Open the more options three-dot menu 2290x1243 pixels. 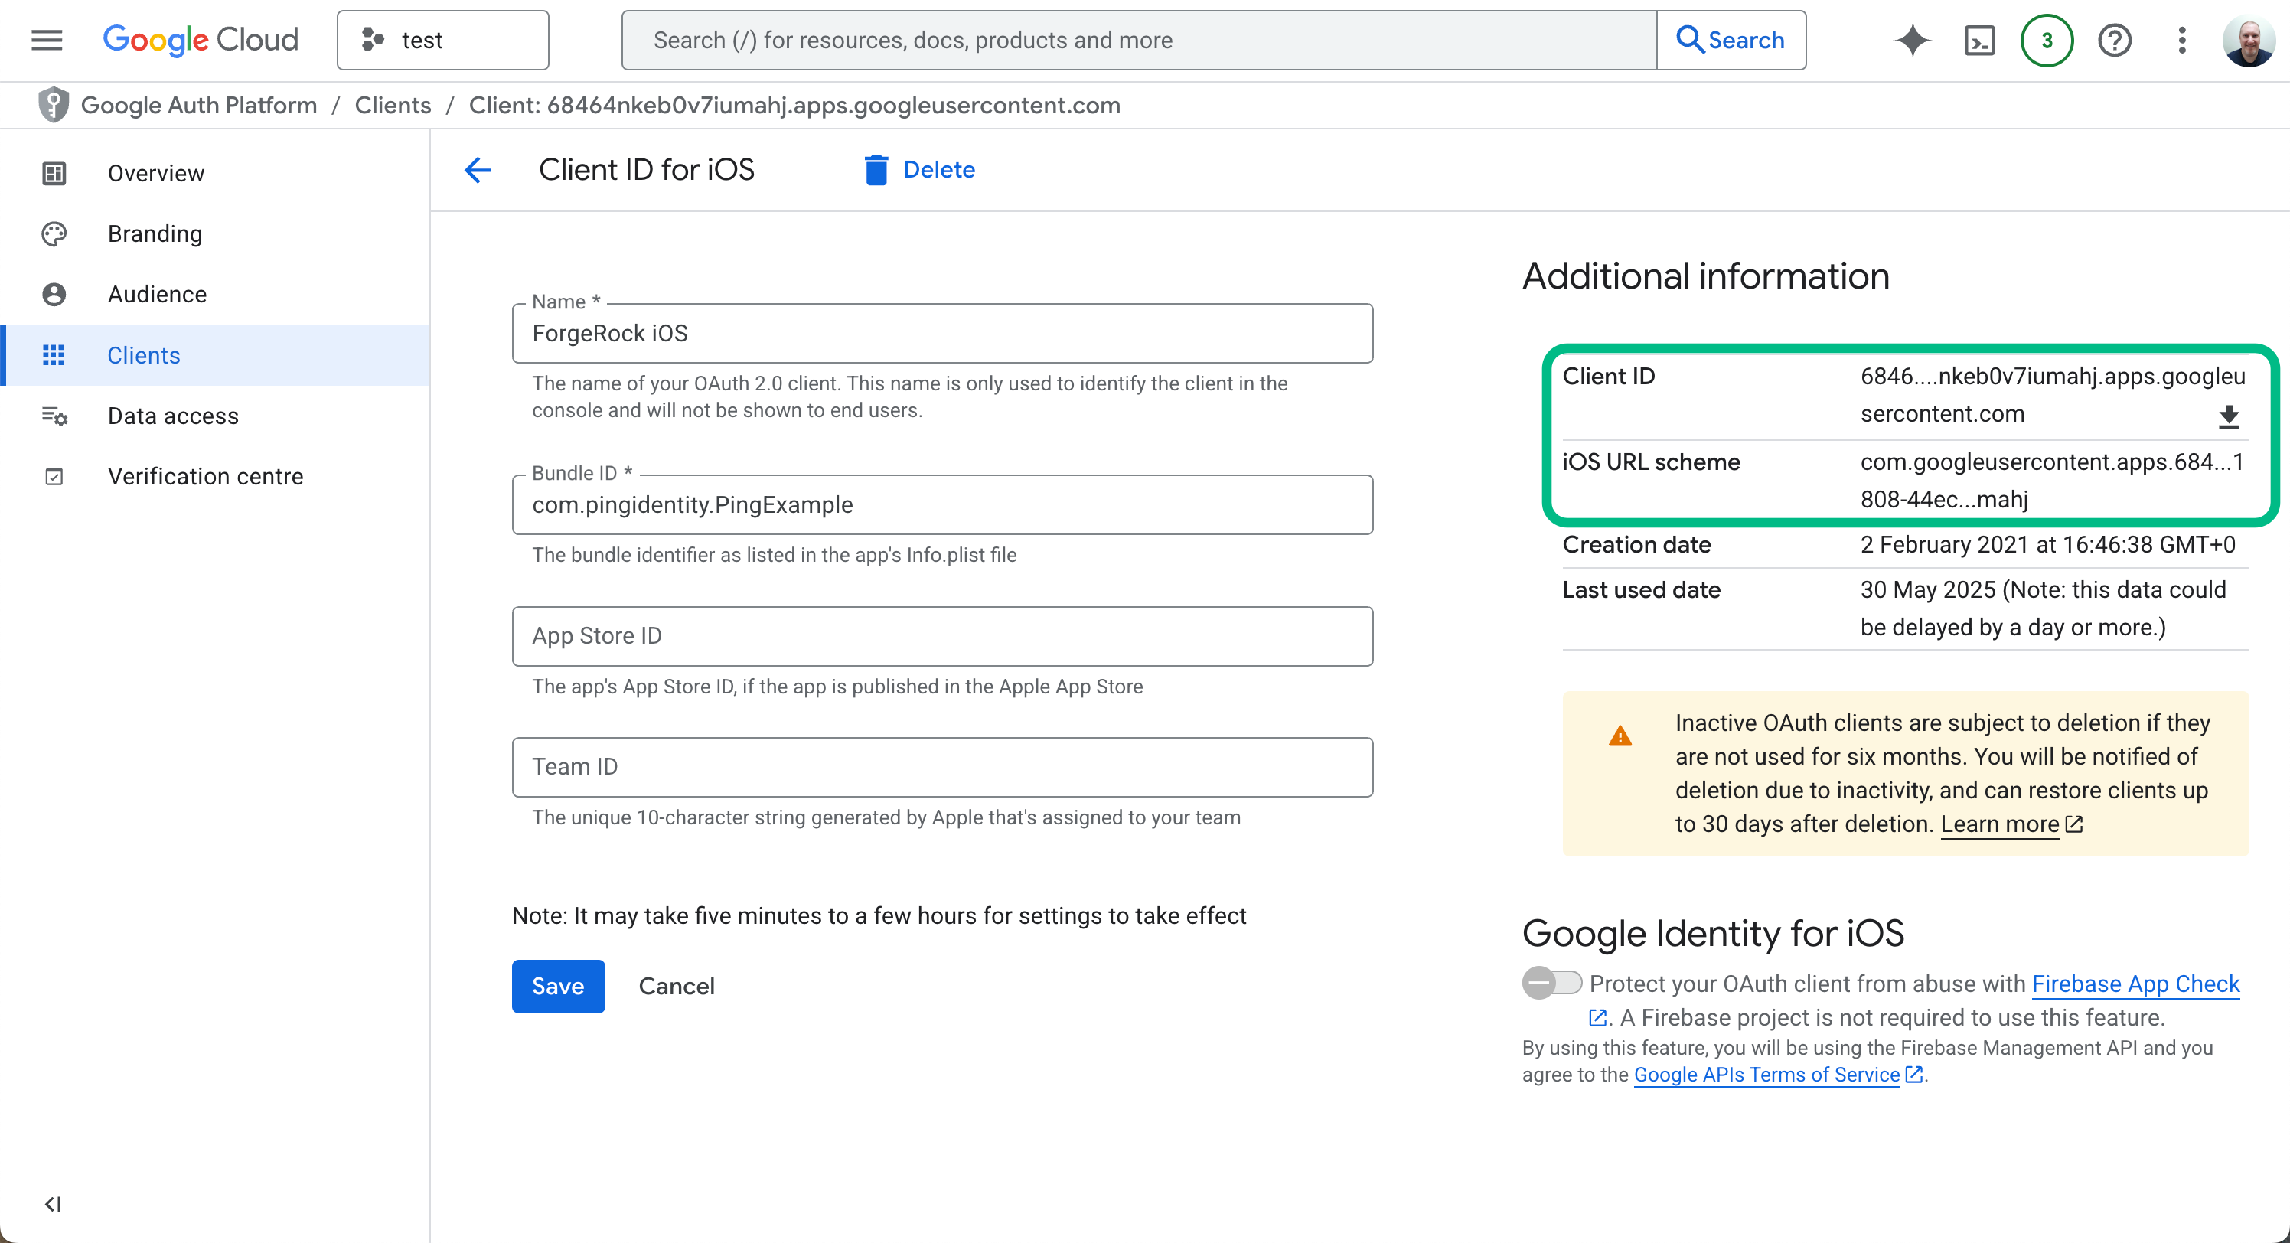[x=2181, y=40]
